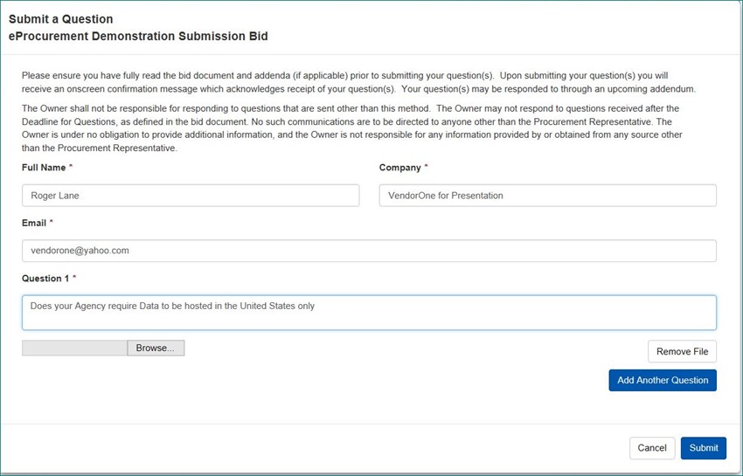Click the Question 1 label
The height and width of the screenshot is (476, 743).
tap(45, 278)
